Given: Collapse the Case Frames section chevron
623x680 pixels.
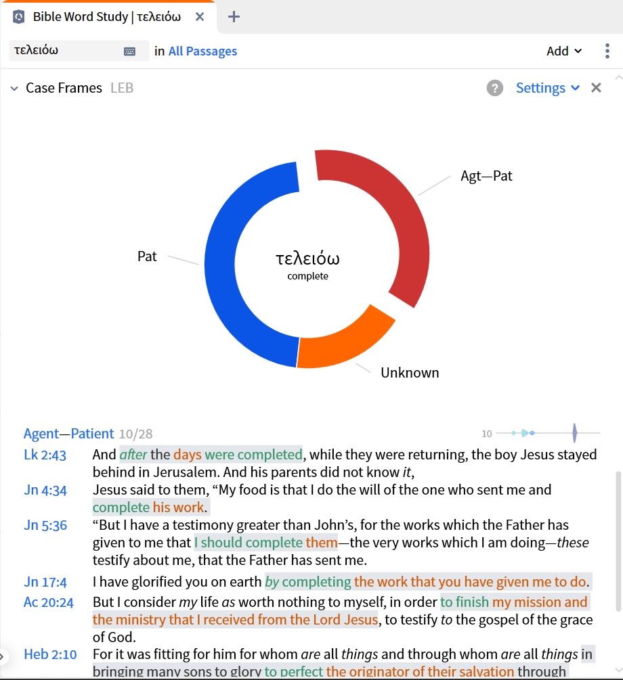Looking at the screenshot, I should click(14, 89).
